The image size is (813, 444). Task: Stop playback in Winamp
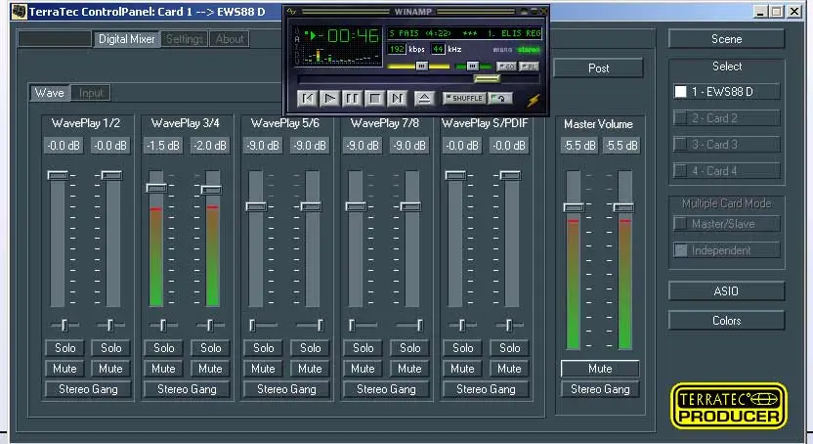coord(374,98)
